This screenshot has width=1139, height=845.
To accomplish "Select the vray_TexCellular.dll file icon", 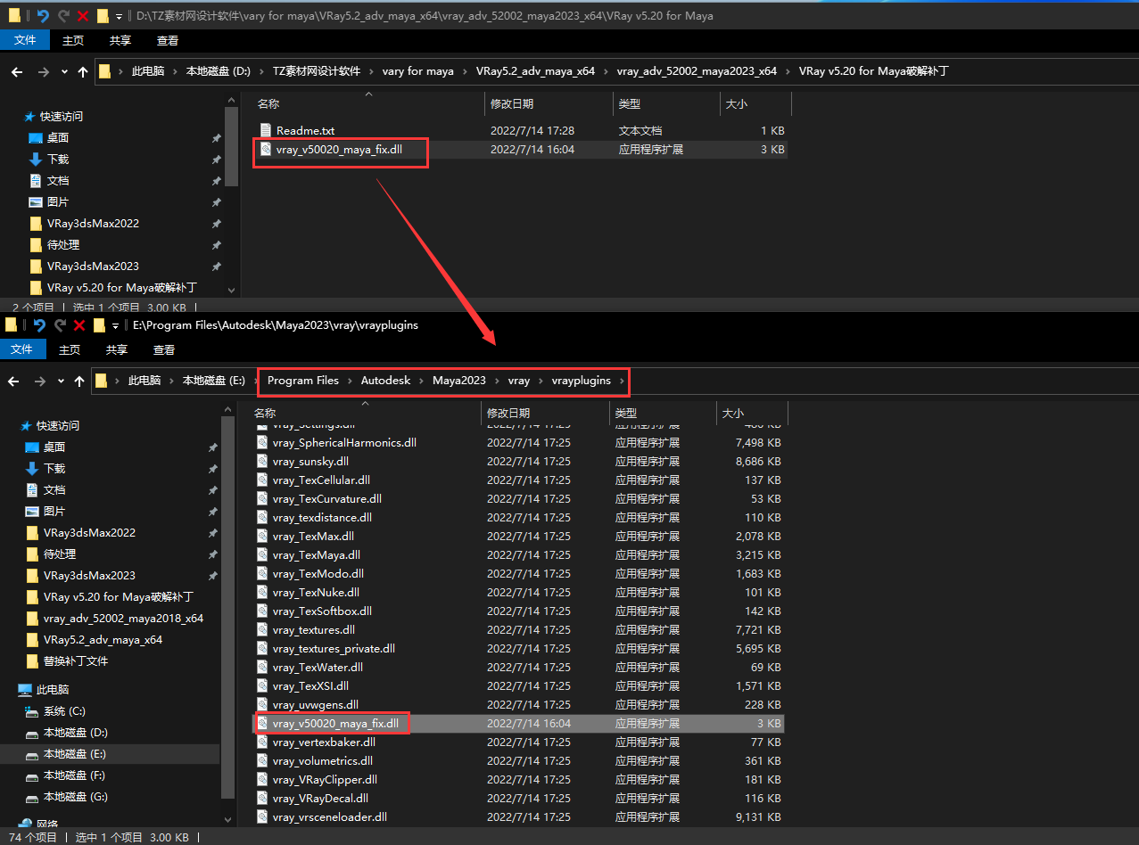I will pos(262,480).
